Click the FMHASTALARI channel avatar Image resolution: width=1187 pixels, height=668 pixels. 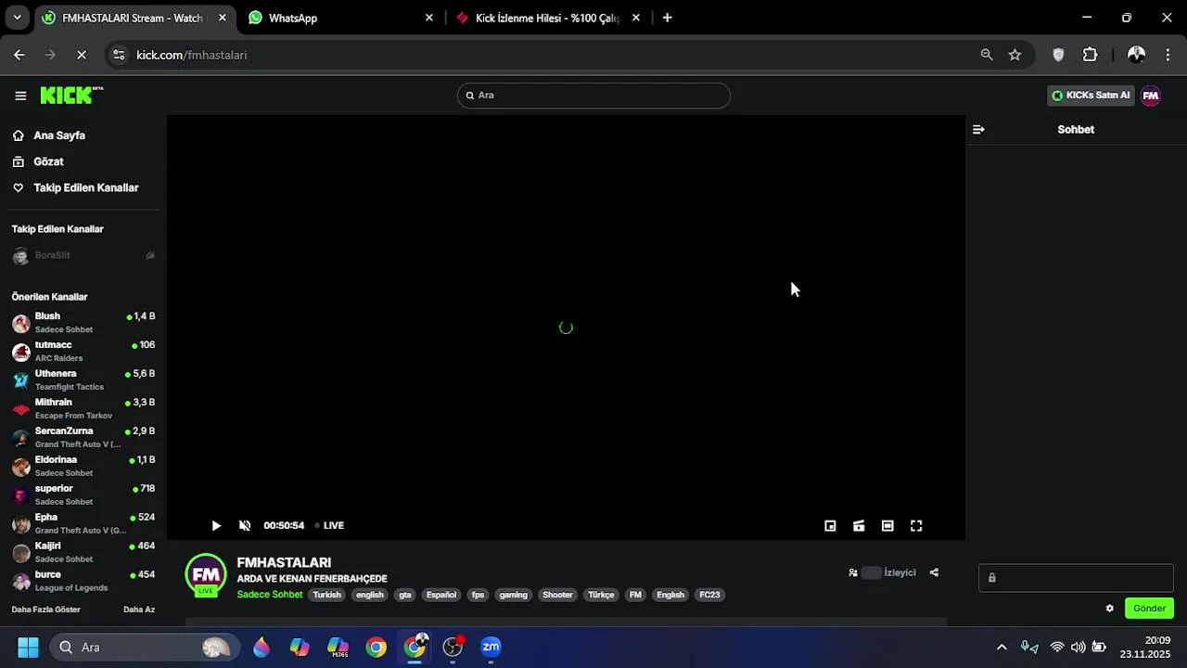[206, 575]
